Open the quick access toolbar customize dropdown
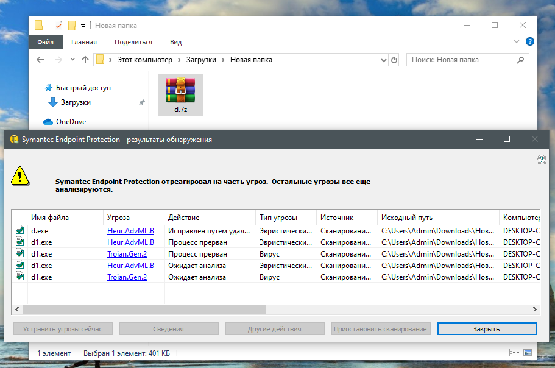Image resolution: width=555 pixels, height=368 pixels. (x=83, y=26)
